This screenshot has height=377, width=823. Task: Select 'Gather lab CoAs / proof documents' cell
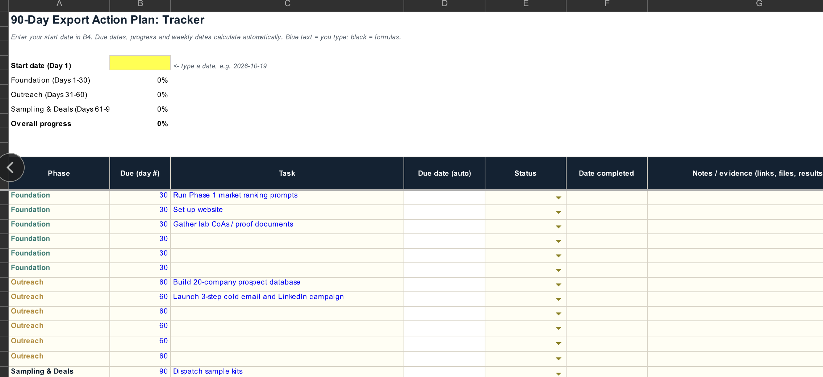click(287, 227)
